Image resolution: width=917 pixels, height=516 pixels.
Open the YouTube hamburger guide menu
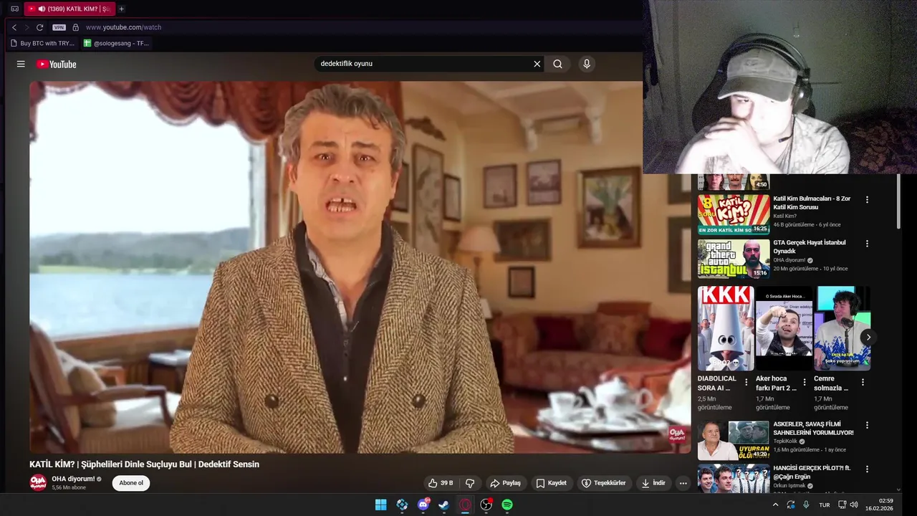(x=21, y=64)
